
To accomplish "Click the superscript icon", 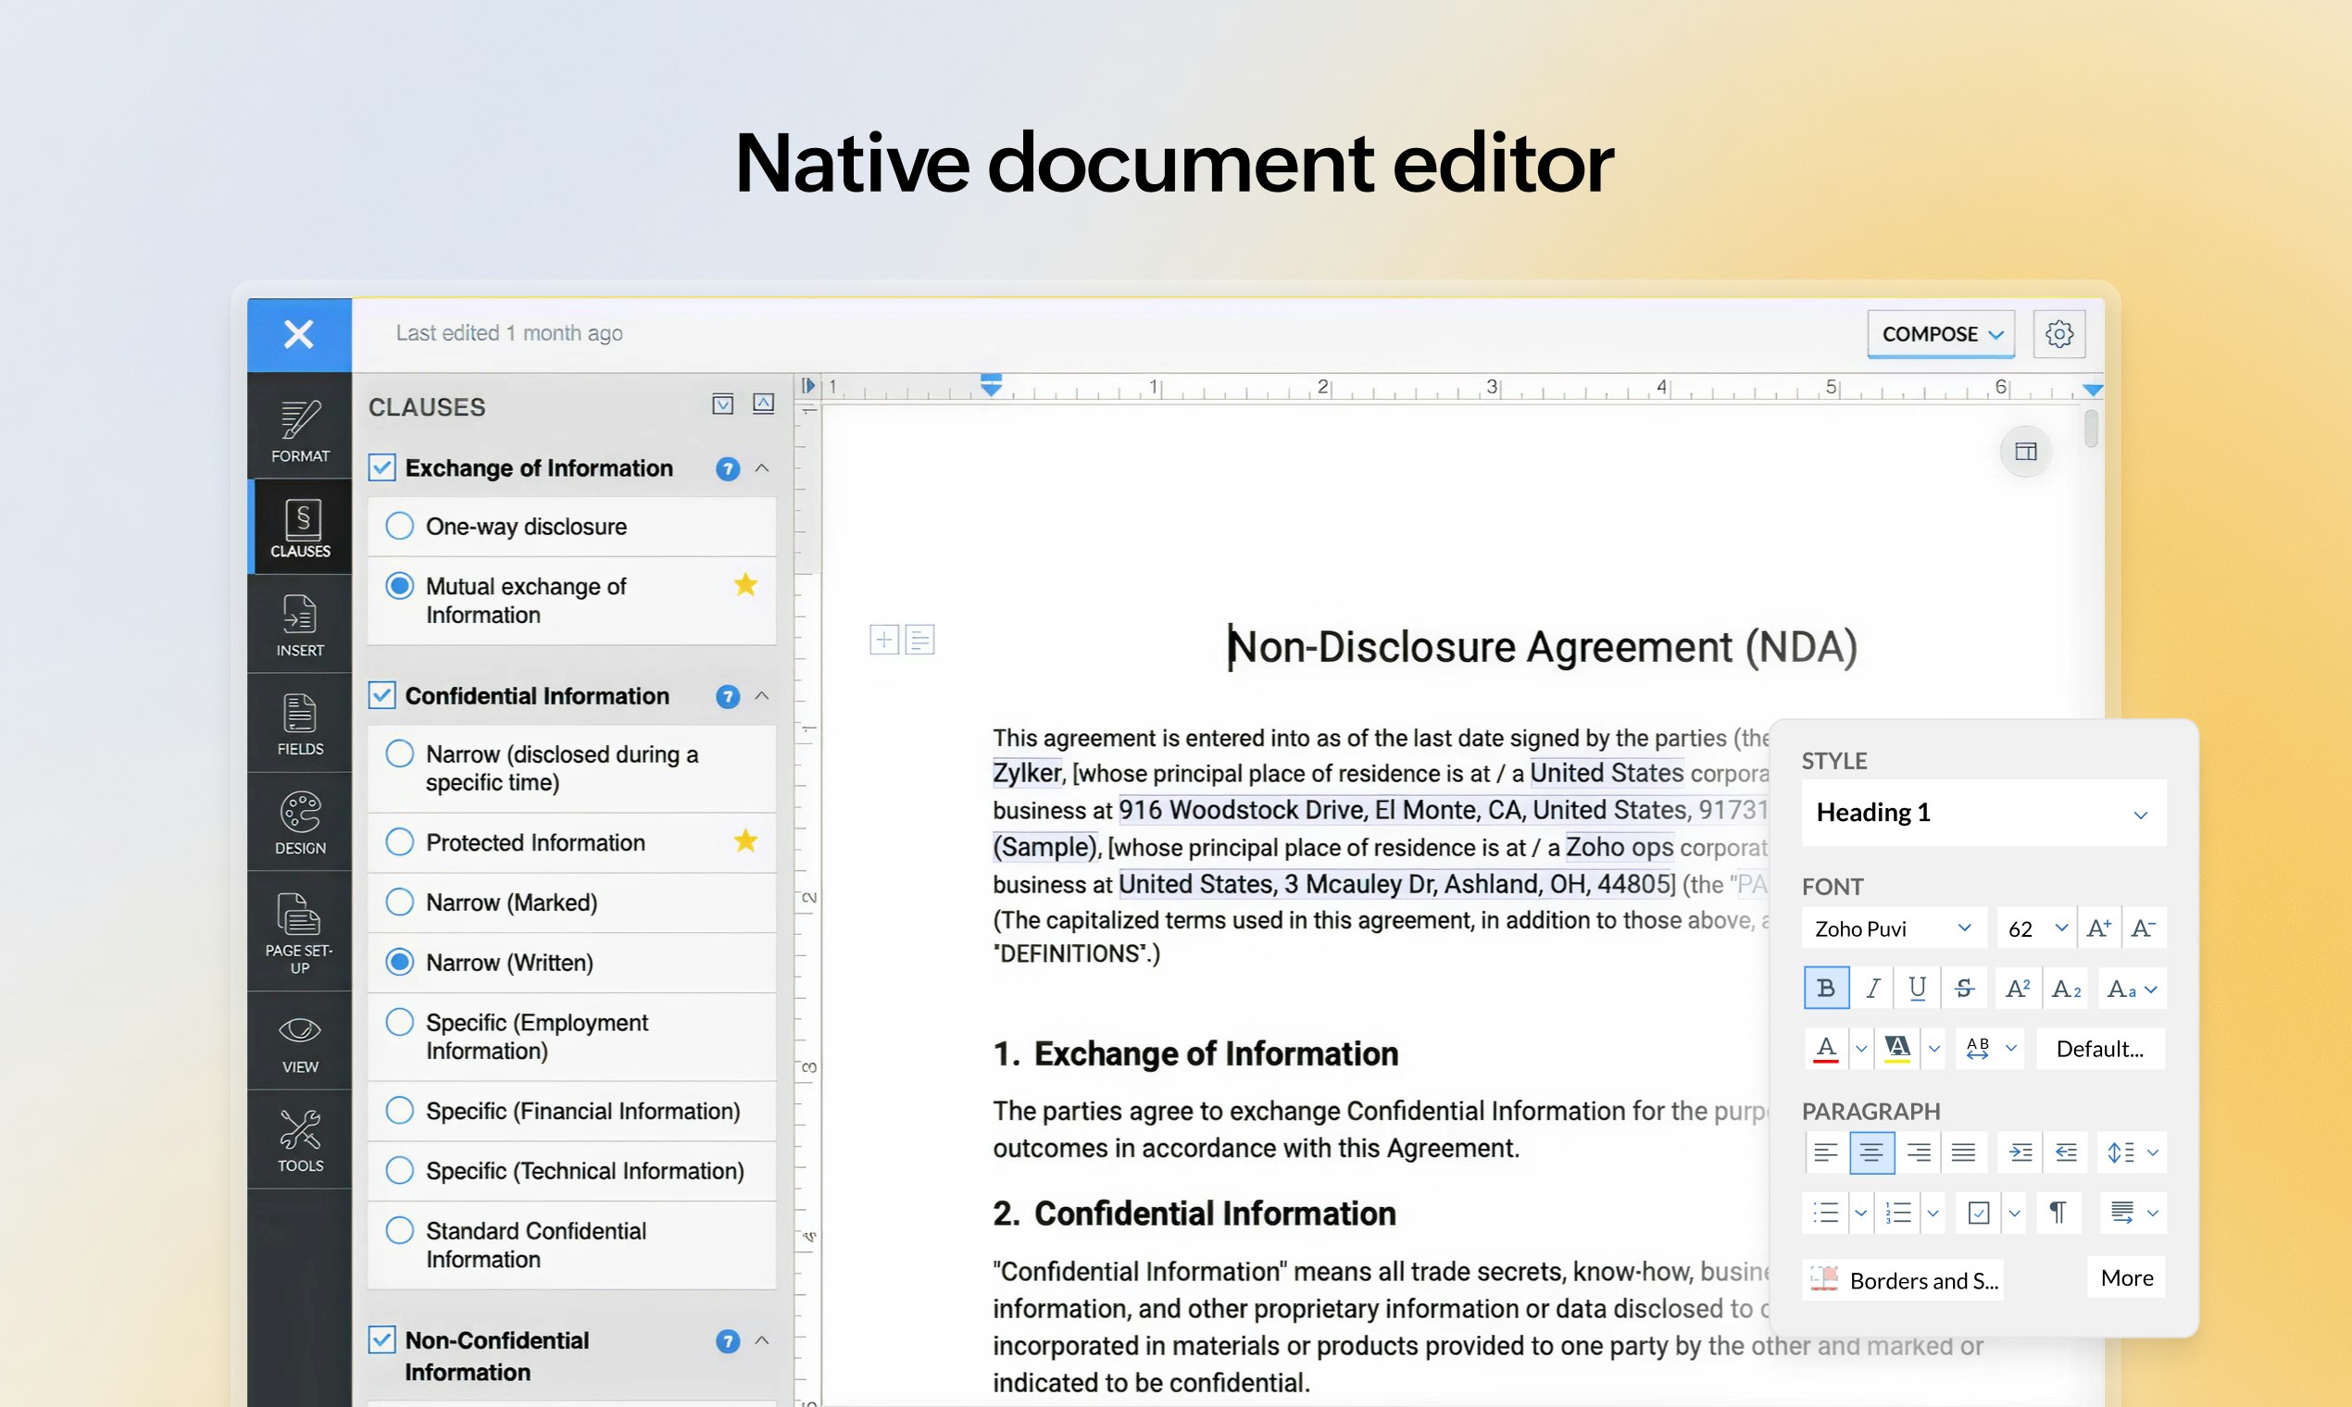I will click(x=2017, y=989).
